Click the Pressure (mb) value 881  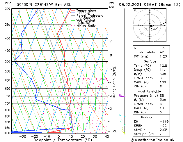[163, 96]
